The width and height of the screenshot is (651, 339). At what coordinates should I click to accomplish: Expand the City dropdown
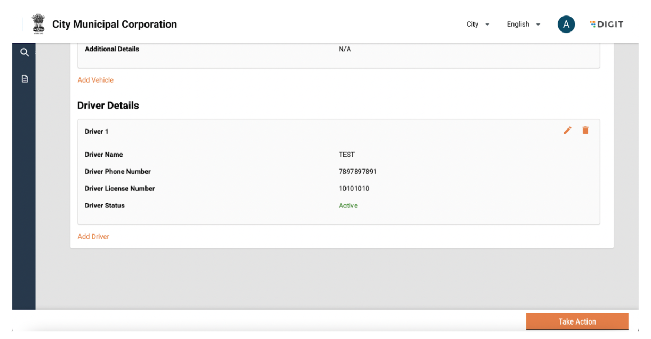tap(478, 24)
